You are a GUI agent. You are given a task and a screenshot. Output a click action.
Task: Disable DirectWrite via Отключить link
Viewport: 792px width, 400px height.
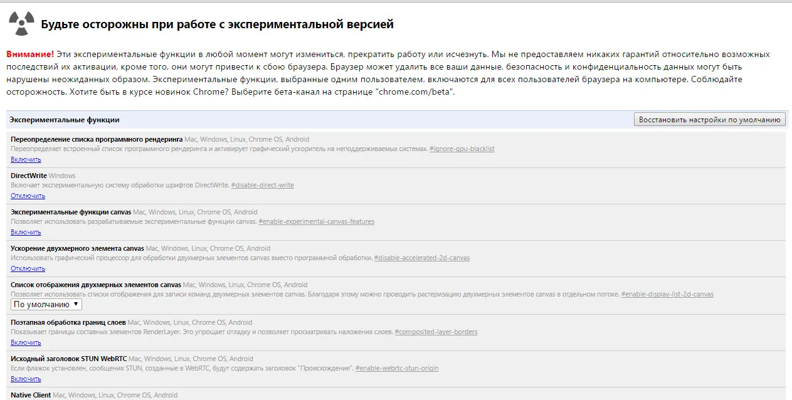click(28, 196)
